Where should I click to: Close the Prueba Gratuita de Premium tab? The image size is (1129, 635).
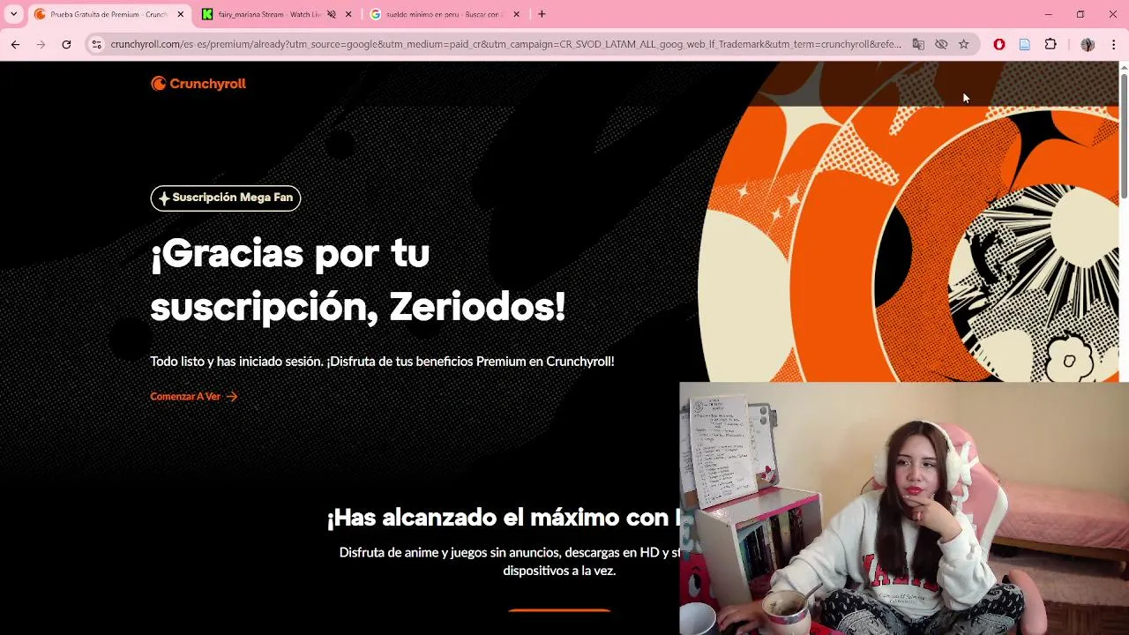[180, 14]
